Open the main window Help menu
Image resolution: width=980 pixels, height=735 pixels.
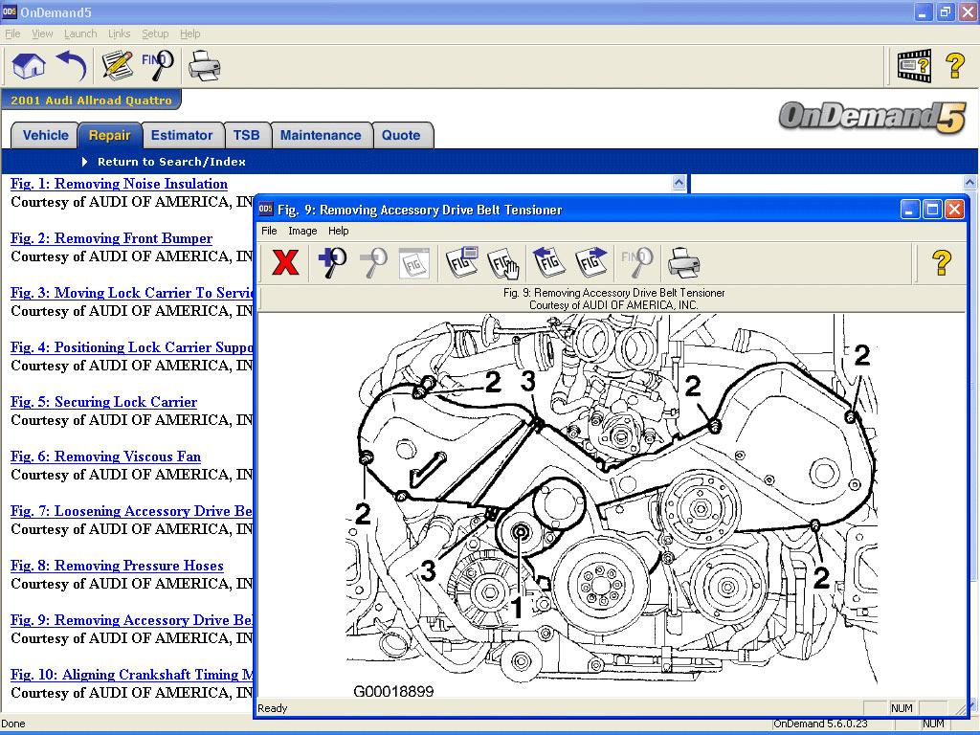tap(190, 33)
